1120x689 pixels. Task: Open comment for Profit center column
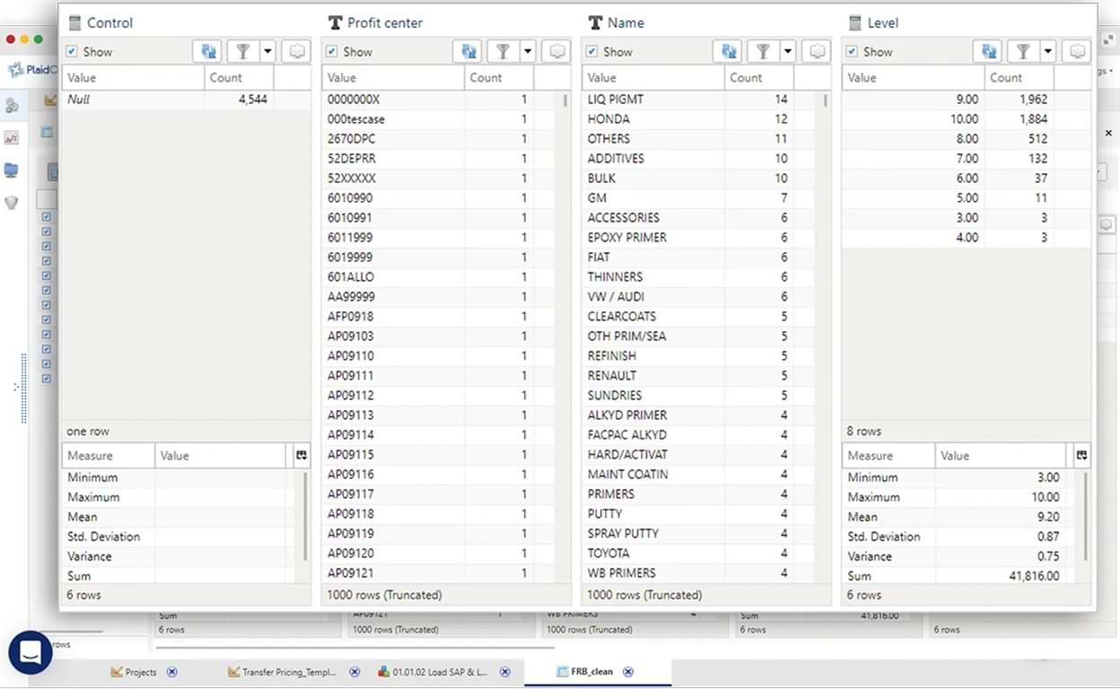557,52
